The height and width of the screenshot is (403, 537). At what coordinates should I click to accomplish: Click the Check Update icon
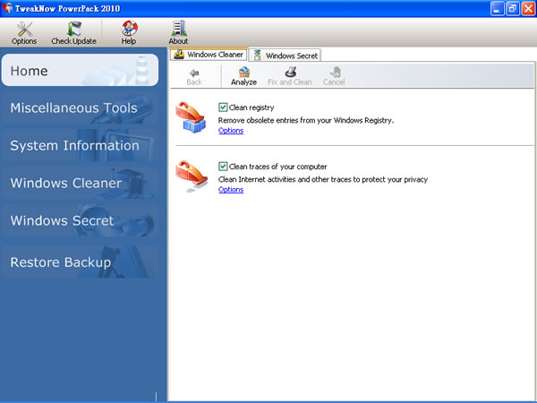click(74, 29)
